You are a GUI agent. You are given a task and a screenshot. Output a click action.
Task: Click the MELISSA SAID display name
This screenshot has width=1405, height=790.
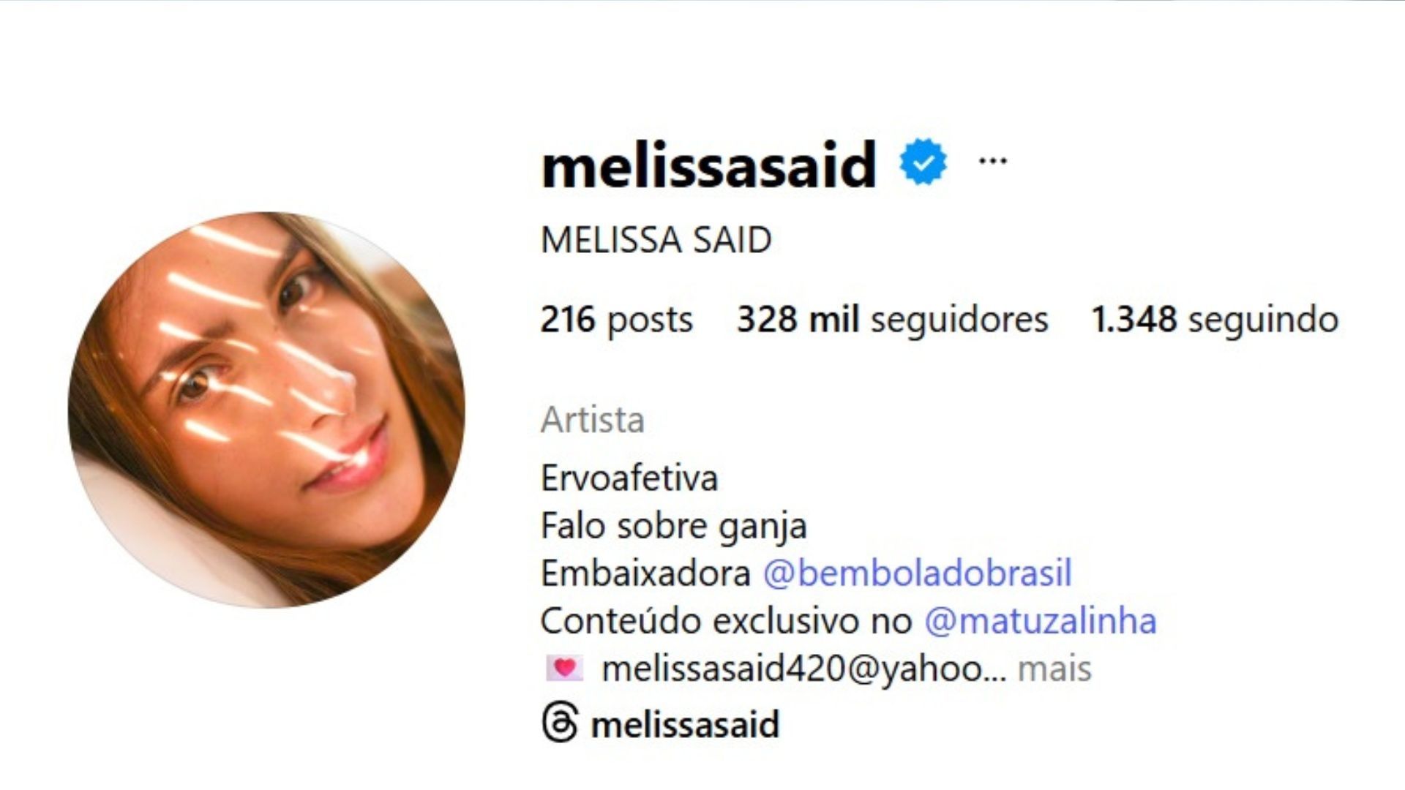[656, 240]
